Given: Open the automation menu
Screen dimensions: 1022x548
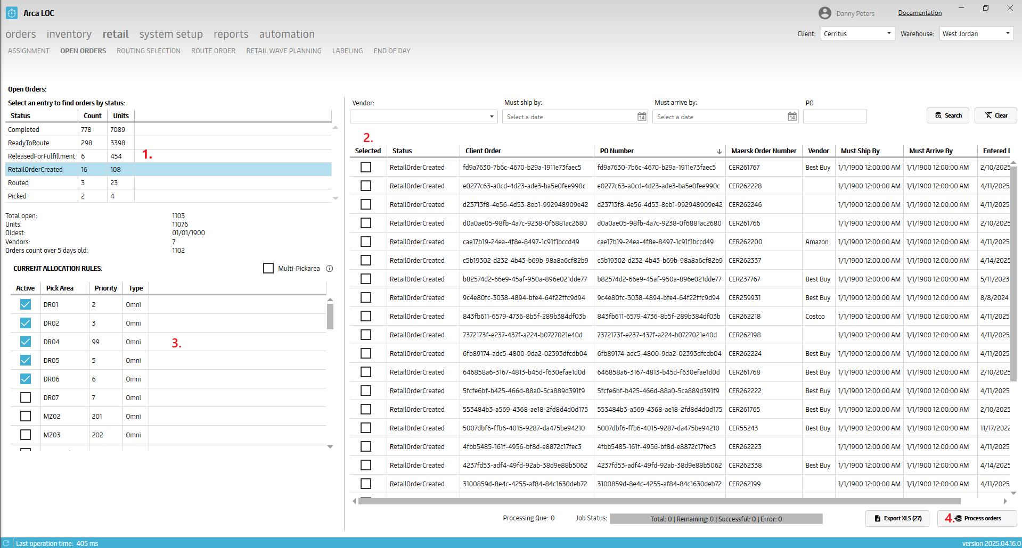Looking at the screenshot, I should point(287,34).
